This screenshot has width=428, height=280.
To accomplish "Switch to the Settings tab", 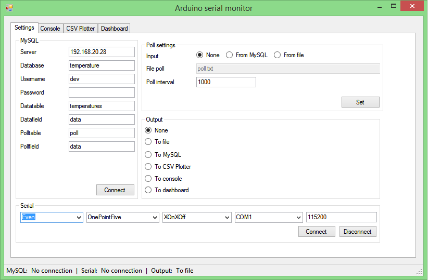I will coord(24,28).
